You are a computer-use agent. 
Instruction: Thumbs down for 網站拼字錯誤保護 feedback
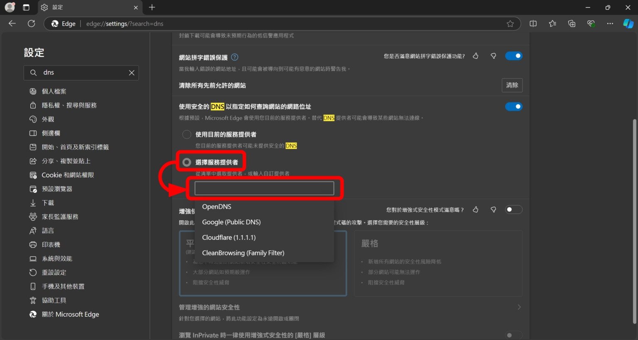(493, 56)
